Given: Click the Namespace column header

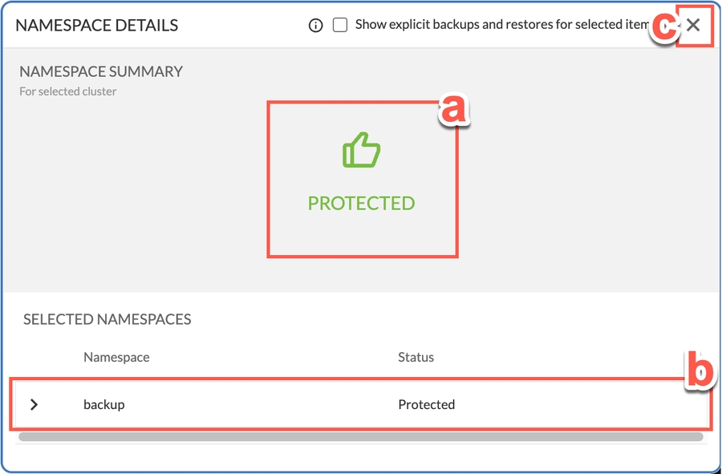Looking at the screenshot, I should [116, 357].
